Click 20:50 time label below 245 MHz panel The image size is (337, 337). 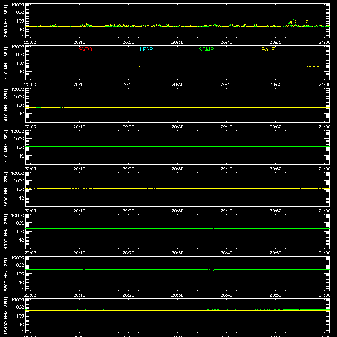click(x=275, y=43)
